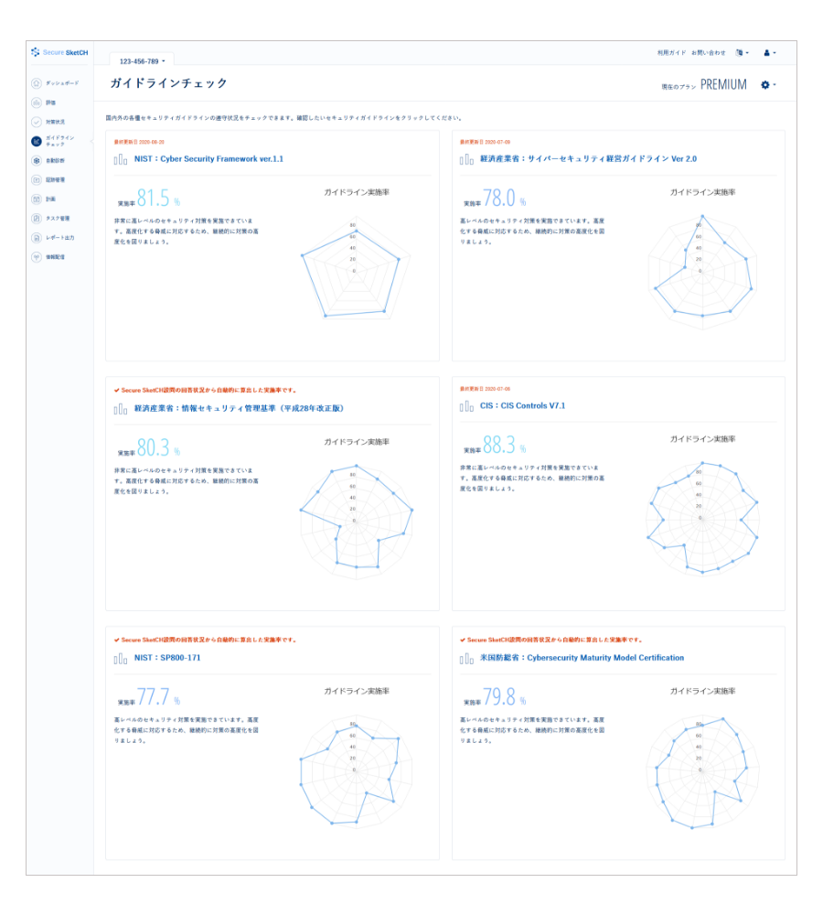The image size is (823, 915).
Task: Open the settings gear dropdown next to PREMIUM
Action: tap(768, 85)
